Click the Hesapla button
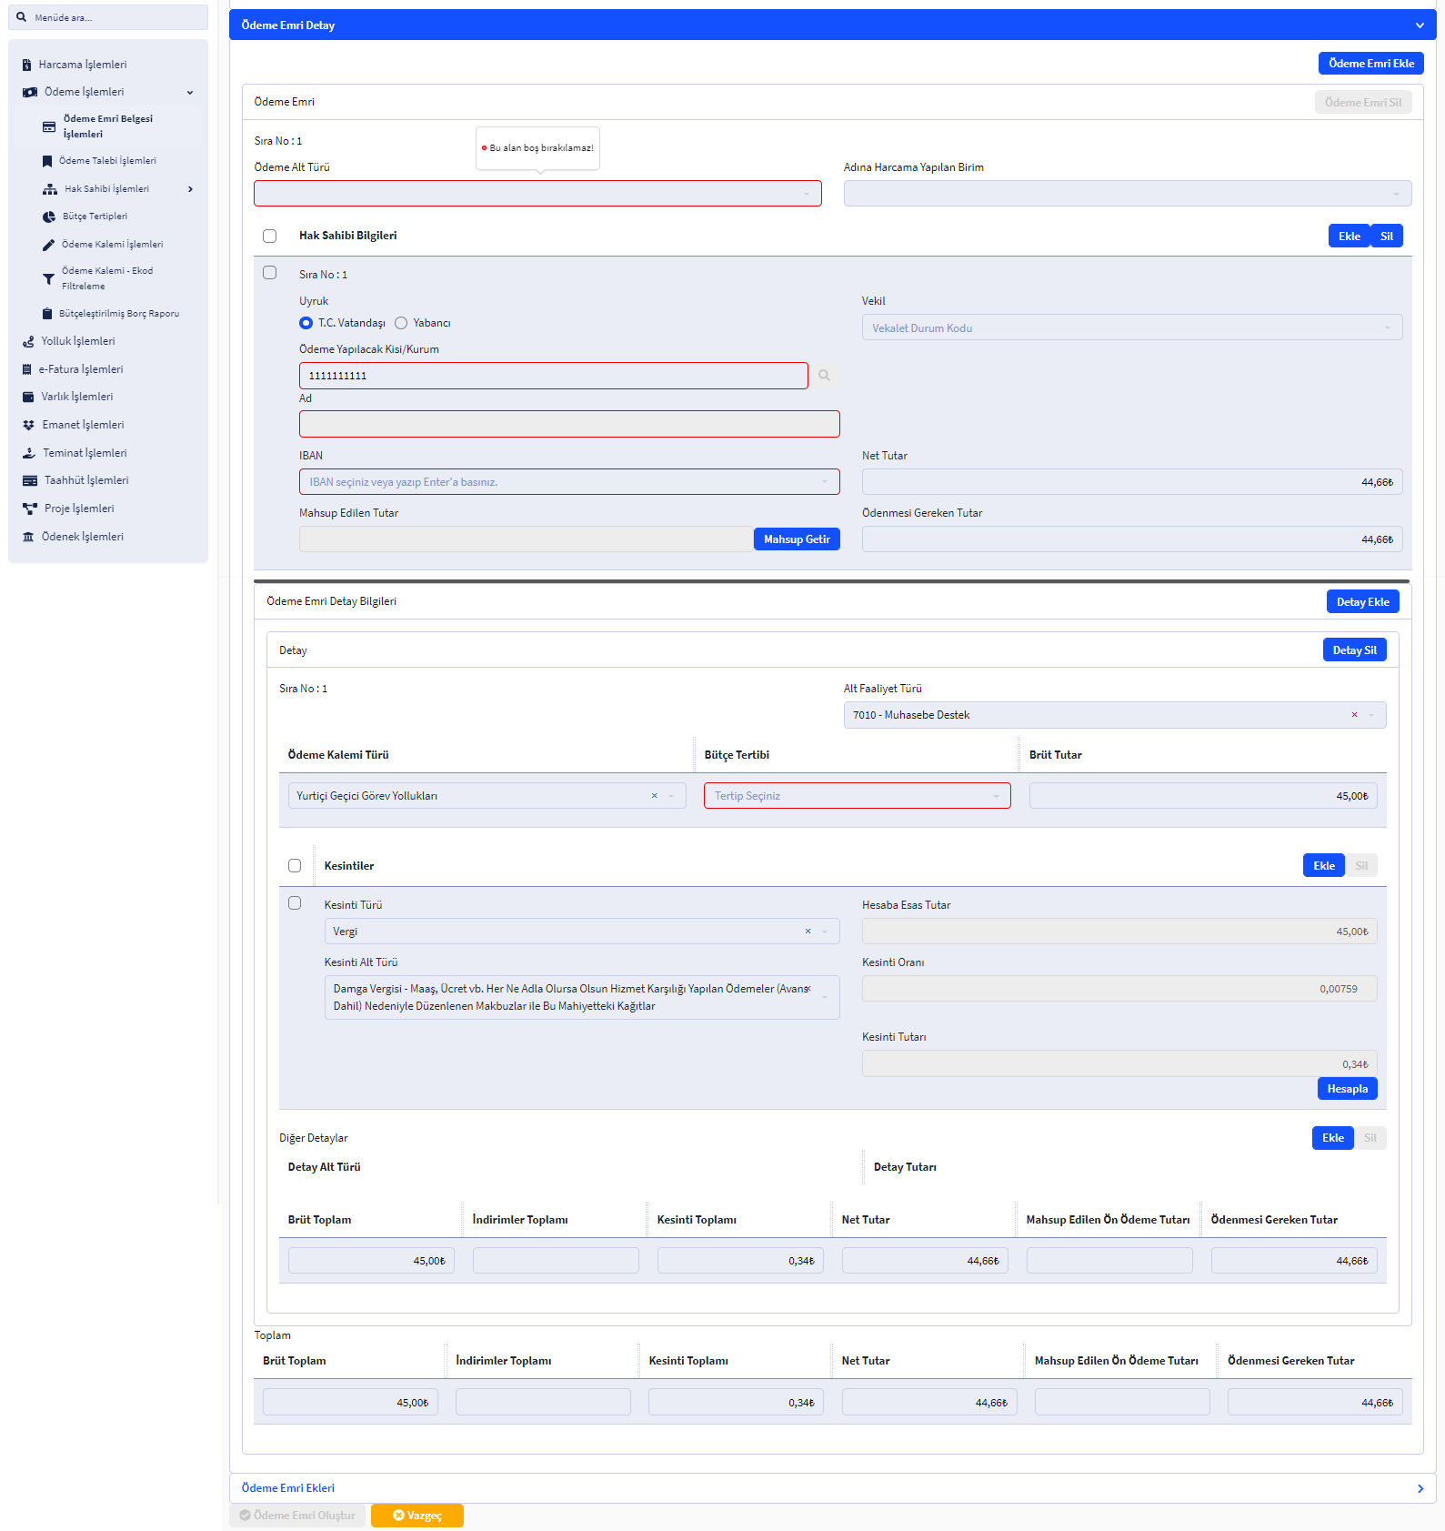This screenshot has width=1445, height=1531. pos(1347,1089)
